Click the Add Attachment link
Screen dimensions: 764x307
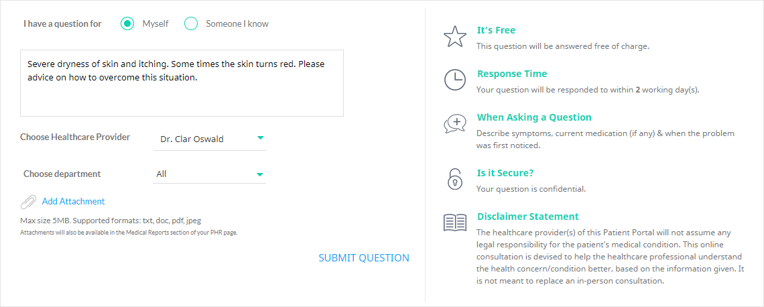click(x=73, y=201)
